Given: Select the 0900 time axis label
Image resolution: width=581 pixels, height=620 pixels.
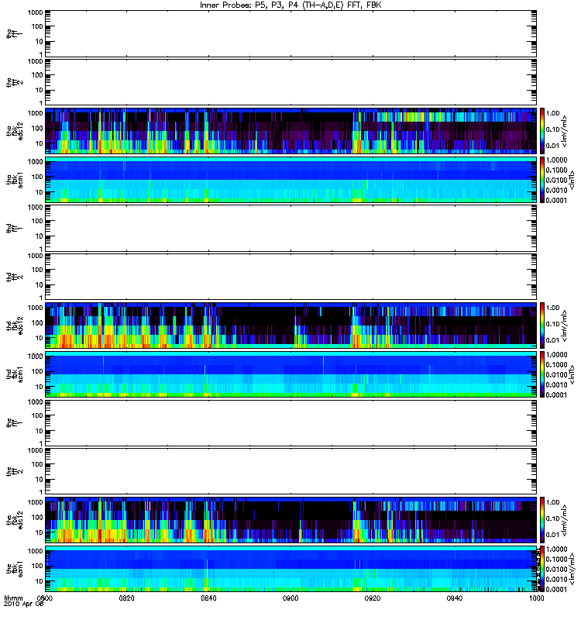Looking at the screenshot, I should tap(290, 598).
